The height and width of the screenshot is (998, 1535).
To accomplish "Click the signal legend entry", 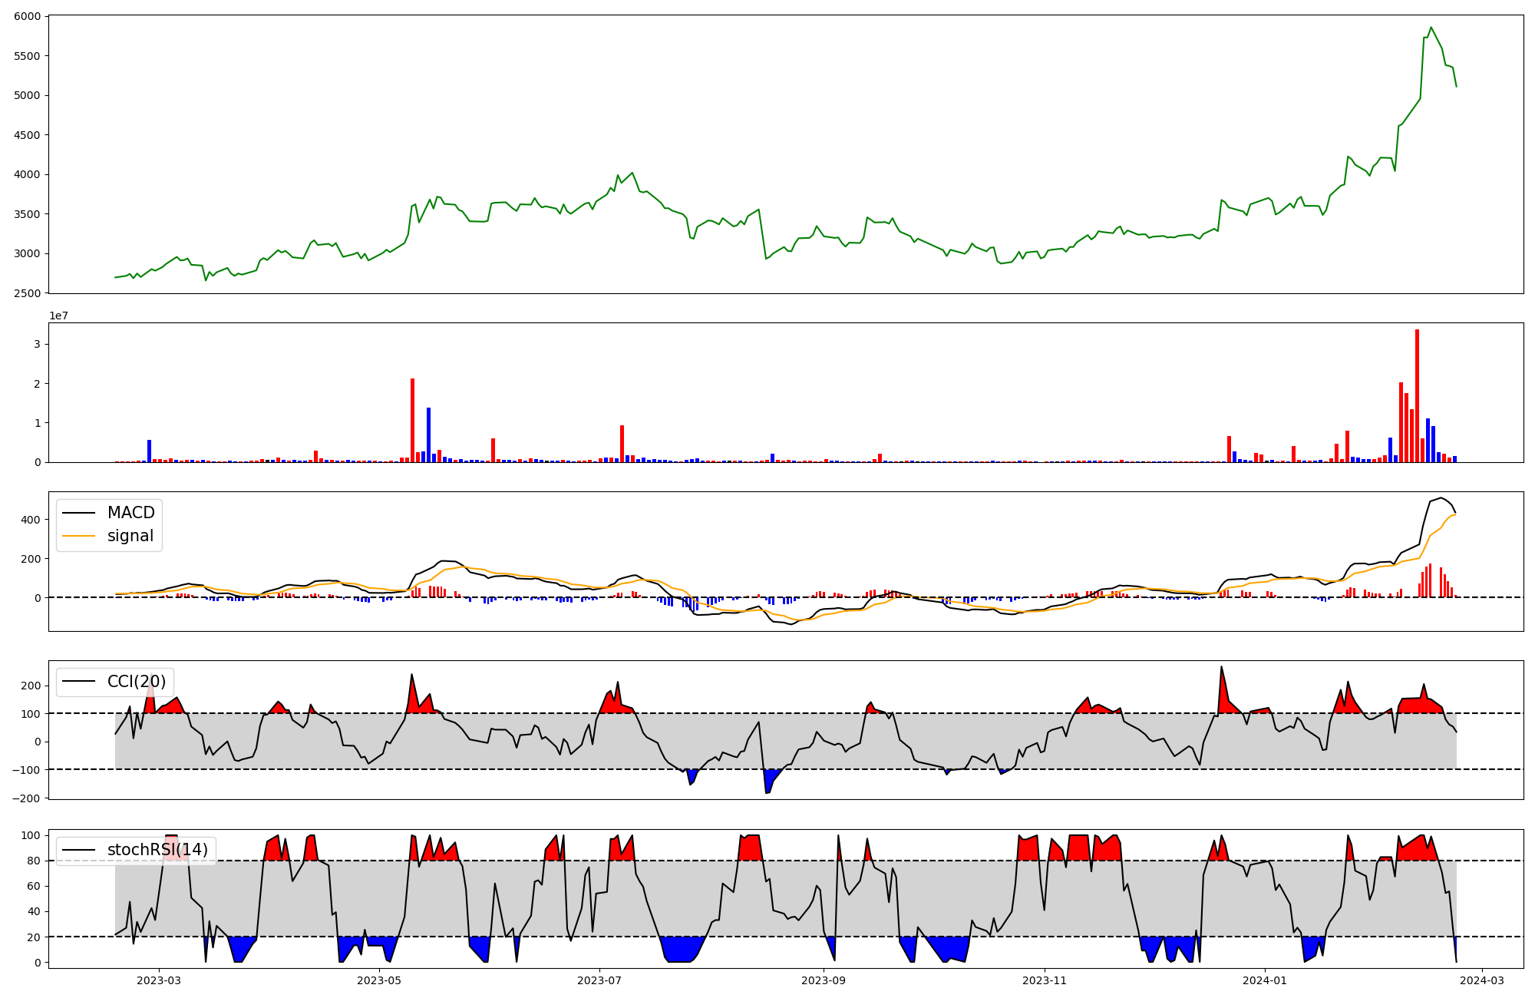I will (130, 536).
